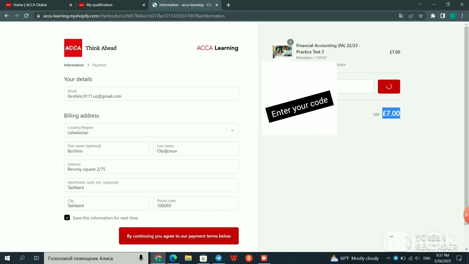469x264 pixels.
Task: Open the red screen recorder taskbar app
Action: [264, 258]
